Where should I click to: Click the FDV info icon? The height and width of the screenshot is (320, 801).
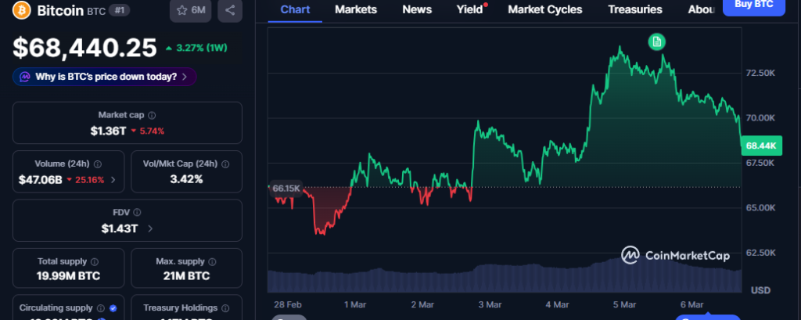[x=138, y=212]
